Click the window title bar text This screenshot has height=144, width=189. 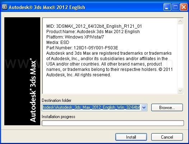click(x=47, y=7)
